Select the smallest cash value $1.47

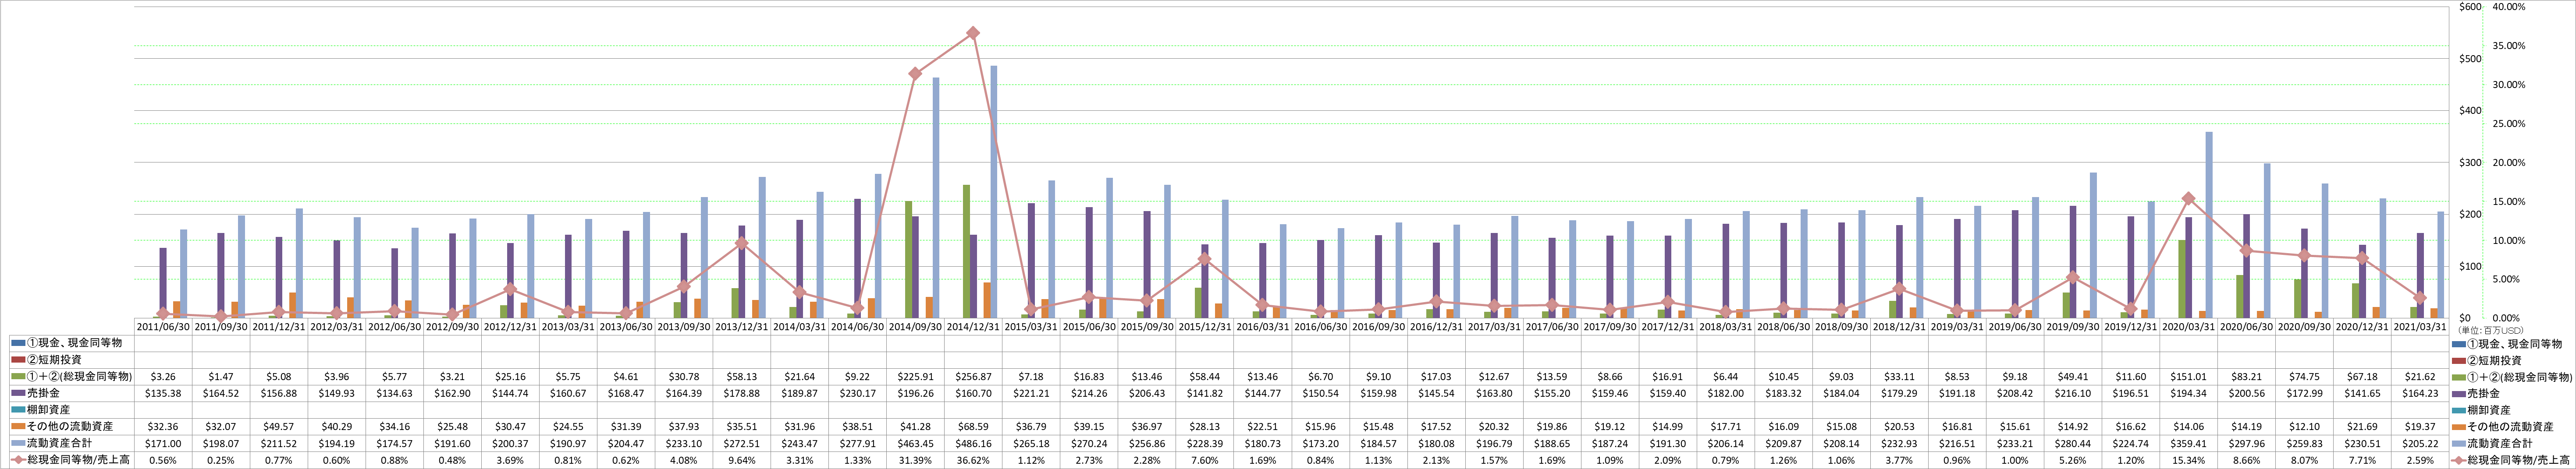click(221, 377)
